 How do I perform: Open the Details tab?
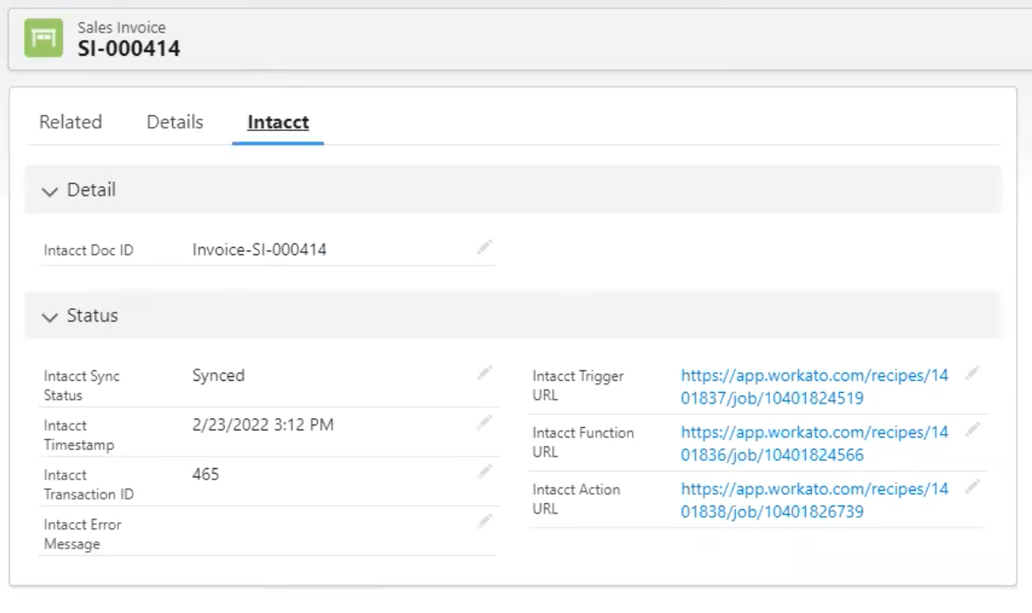(x=174, y=122)
